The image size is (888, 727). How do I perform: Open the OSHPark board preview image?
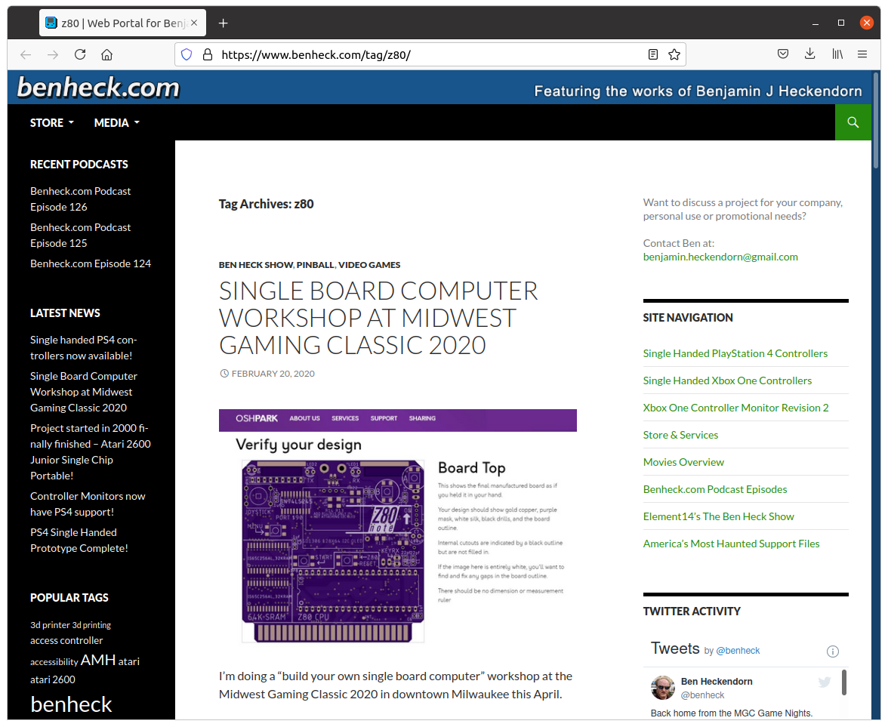(397, 527)
